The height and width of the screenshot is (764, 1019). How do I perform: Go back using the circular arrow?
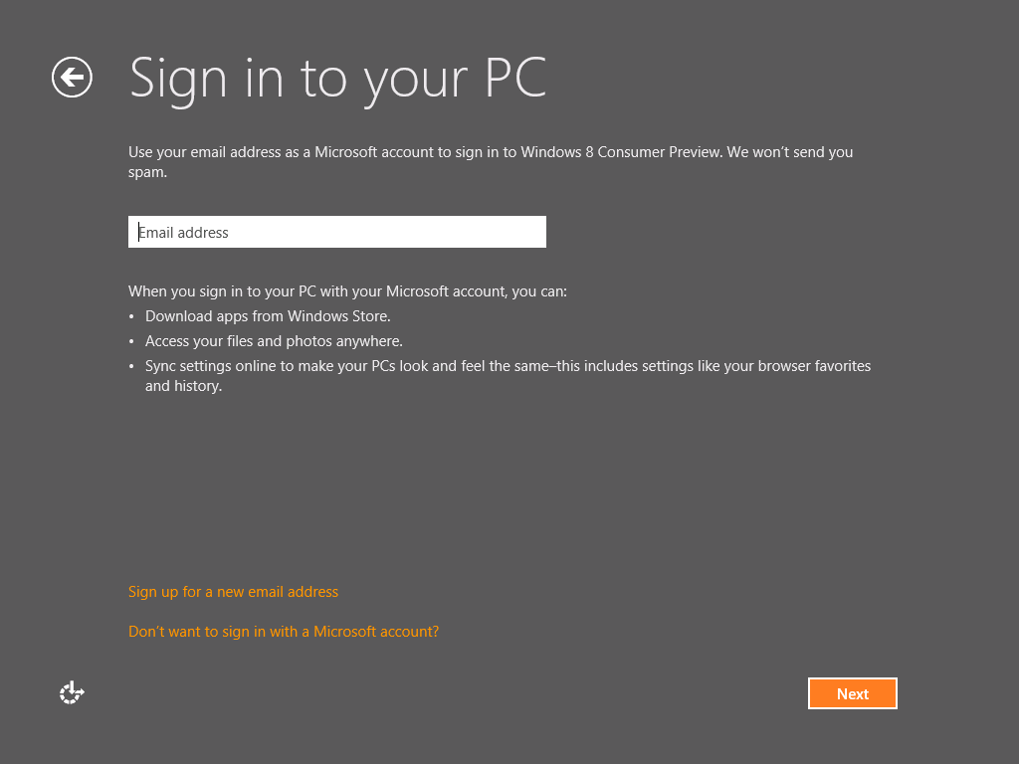click(73, 78)
